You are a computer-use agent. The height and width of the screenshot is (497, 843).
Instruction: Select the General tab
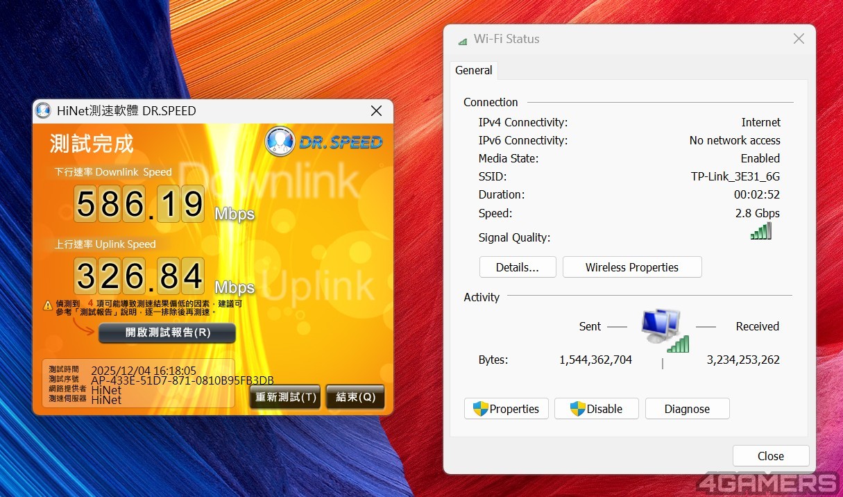(473, 70)
